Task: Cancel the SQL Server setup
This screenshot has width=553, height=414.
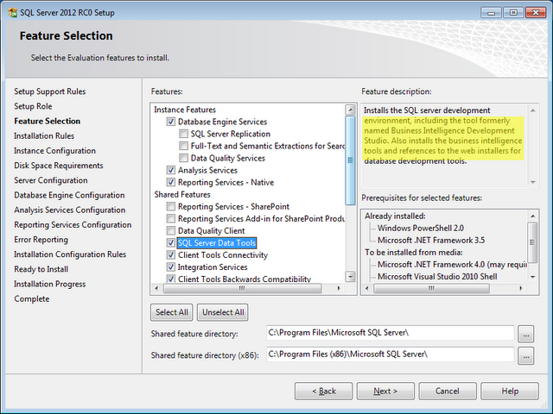Action: (448, 391)
